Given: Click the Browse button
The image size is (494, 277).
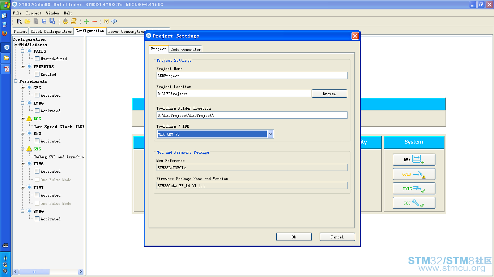Looking at the screenshot, I should coord(329,94).
